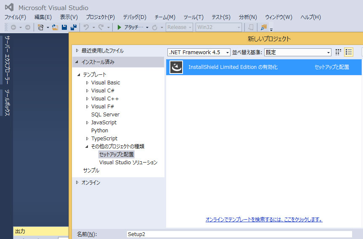This screenshot has width=363, height=239.
Task: Open the New Project icon dropdown arrow
Action: (x=48, y=27)
